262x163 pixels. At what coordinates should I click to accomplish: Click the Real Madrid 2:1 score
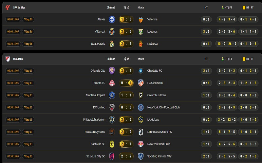(x=126, y=44)
